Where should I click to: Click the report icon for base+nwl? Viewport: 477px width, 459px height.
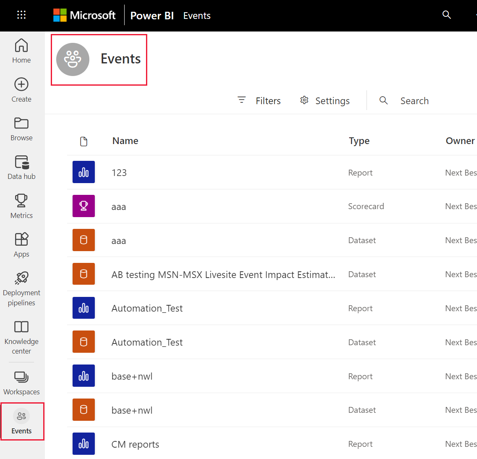(x=83, y=375)
